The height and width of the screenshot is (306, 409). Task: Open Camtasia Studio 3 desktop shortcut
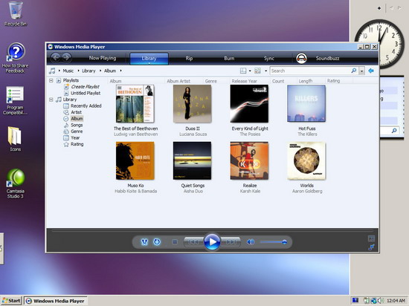click(x=16, y=183)
